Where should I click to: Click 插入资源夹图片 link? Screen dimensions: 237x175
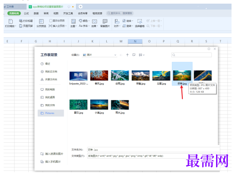(x=52, y=154)
